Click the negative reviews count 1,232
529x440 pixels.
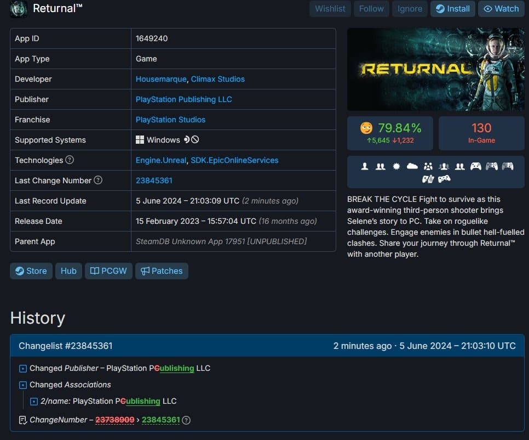point(403,140)
